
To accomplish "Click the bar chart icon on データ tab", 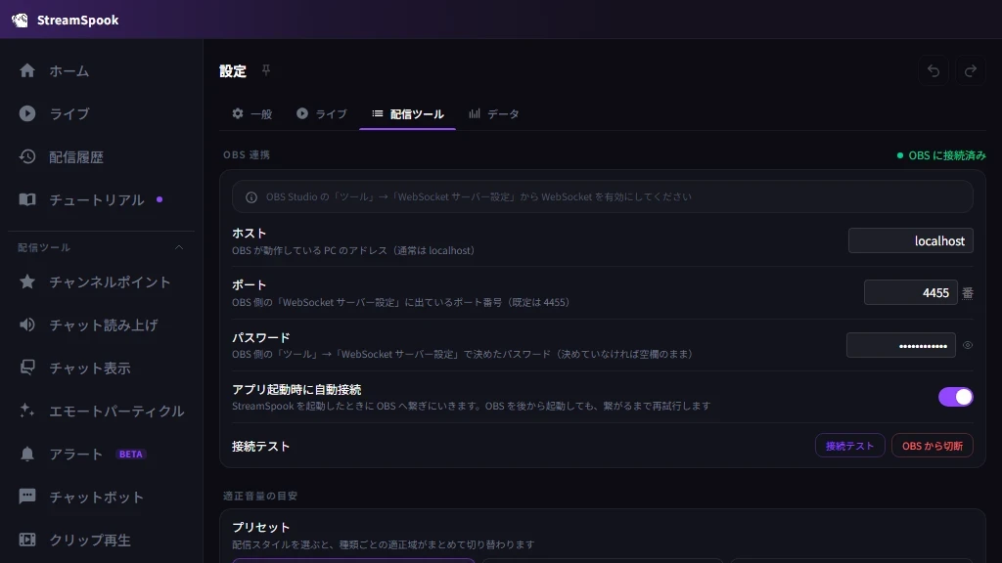I will coord(475,113).
